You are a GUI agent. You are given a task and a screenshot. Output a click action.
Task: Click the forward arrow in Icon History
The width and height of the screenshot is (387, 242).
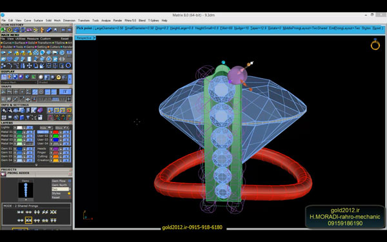point(70,30)
